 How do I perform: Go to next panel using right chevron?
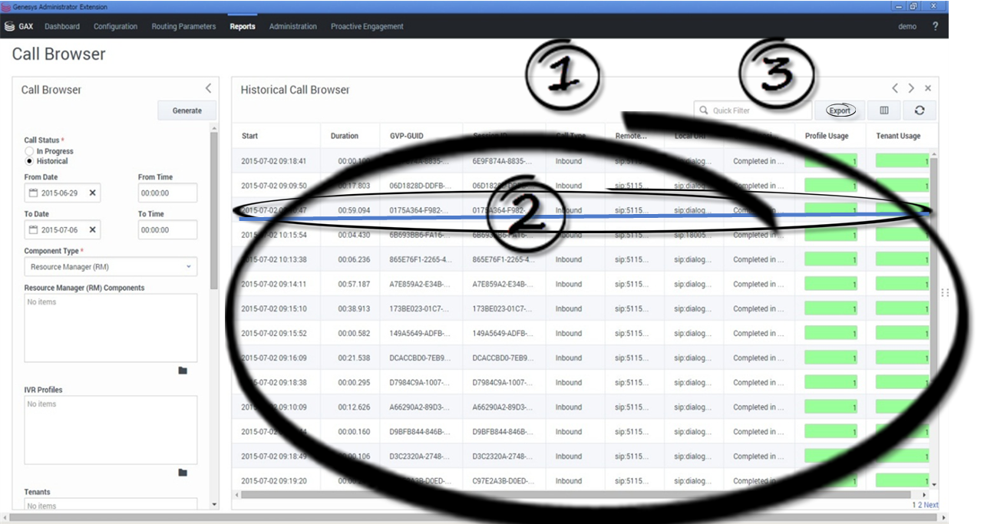tap(911, 88)
